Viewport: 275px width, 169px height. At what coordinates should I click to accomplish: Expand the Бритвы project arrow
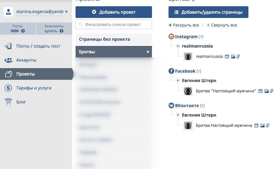(x=148, y=52)
